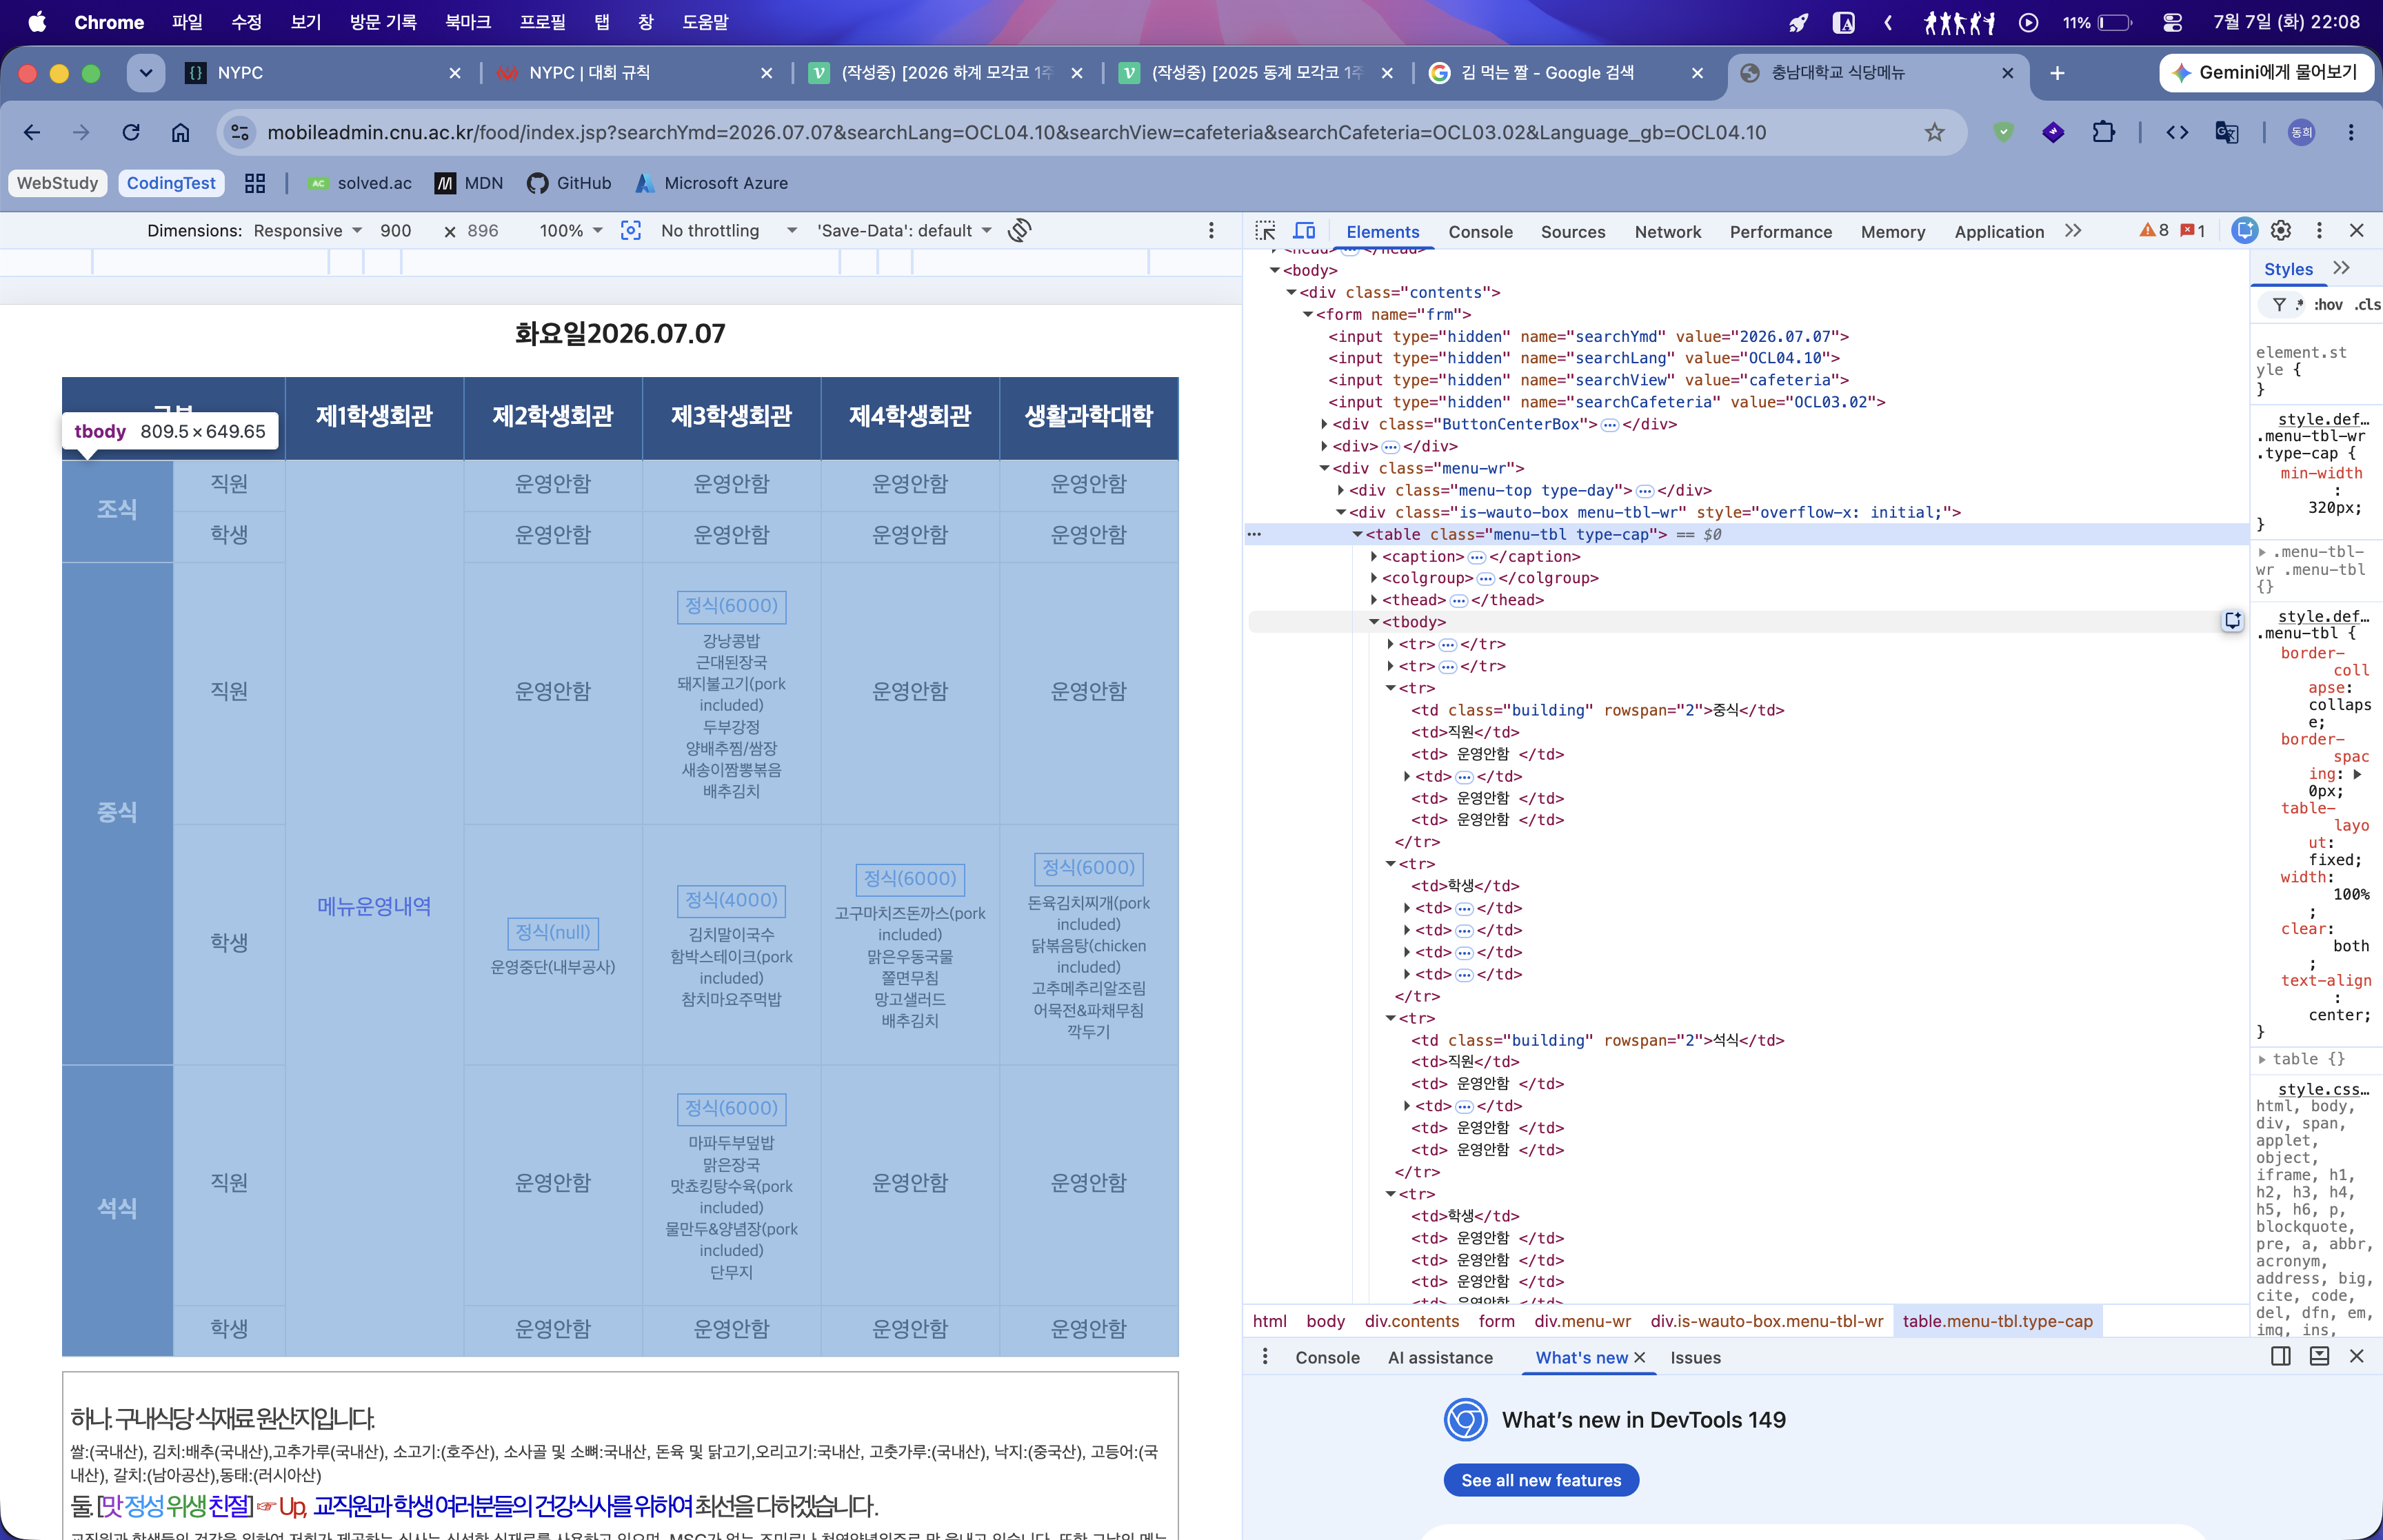The width and height of the screenshot is (2383, 1540).
Task: Switch to the Console tab
Action: pos(1480,232)
